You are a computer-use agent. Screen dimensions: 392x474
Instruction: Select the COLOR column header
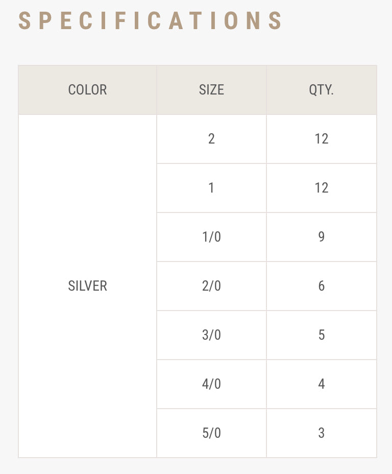[x=88, y=90]
